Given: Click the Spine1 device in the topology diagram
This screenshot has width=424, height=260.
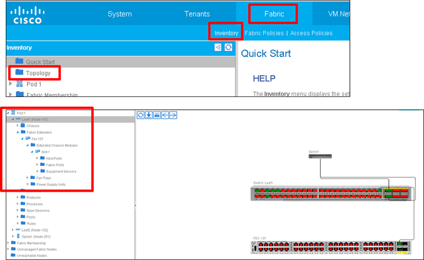Looking at the screenshot, I should click(x=320, y=156).
